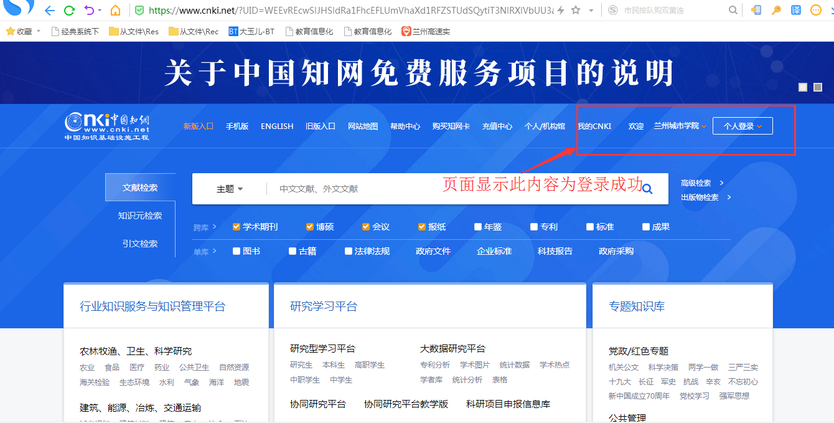Check the 专利 checkbox
This screenshot has width=834, height=423.
coord(534,227)
